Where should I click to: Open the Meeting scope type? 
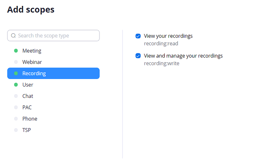pos(32,51)
